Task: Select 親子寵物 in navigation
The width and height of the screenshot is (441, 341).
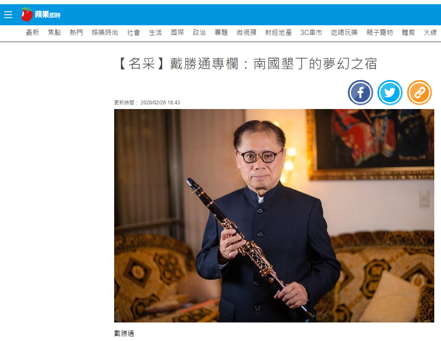Action: [380, 32]
